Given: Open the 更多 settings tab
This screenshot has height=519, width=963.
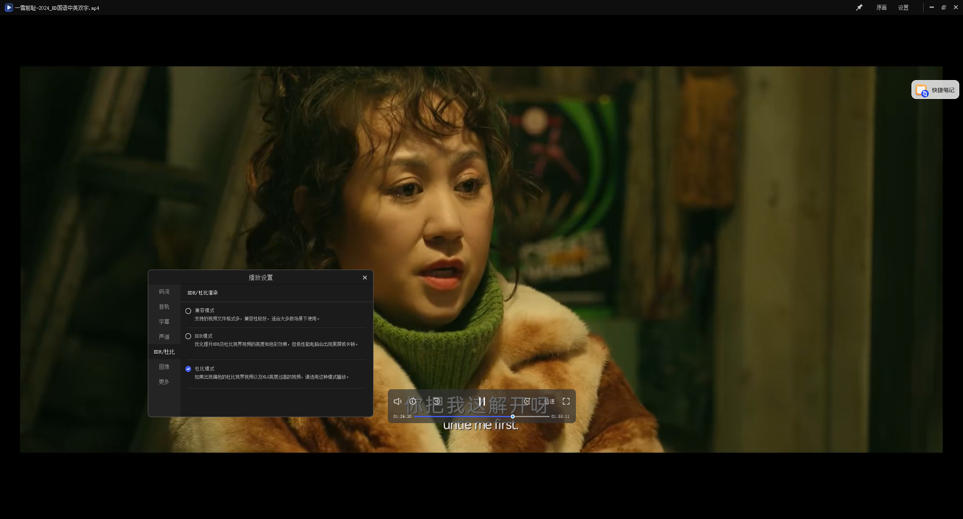Looking at the screenshot, I should tap(164, 382).
